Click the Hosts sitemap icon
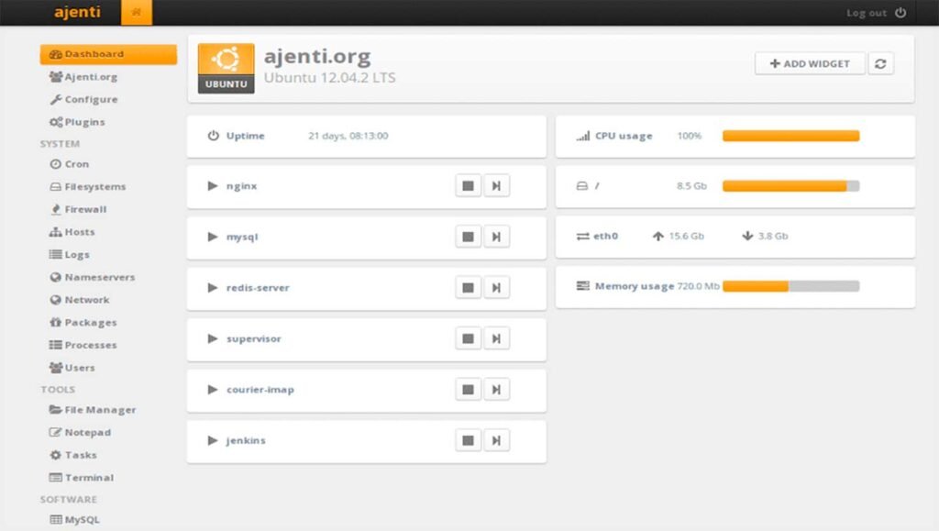This screenshot has height=531, width=939. pos(56,232)
